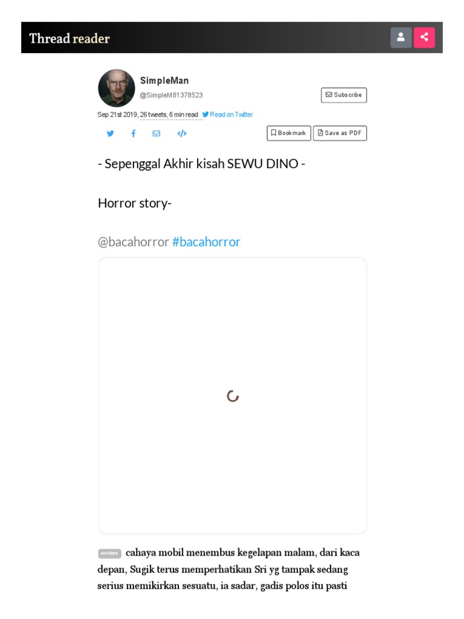464x619 pixels.
Task: Click the gray mentions badge
Action: (x=109, y=553)
